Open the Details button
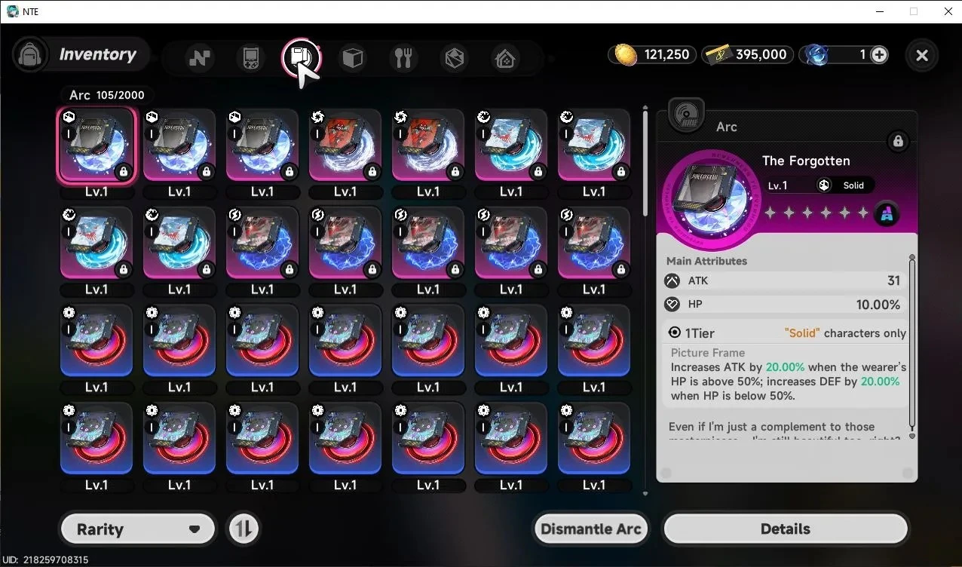 tap(785, 529)
